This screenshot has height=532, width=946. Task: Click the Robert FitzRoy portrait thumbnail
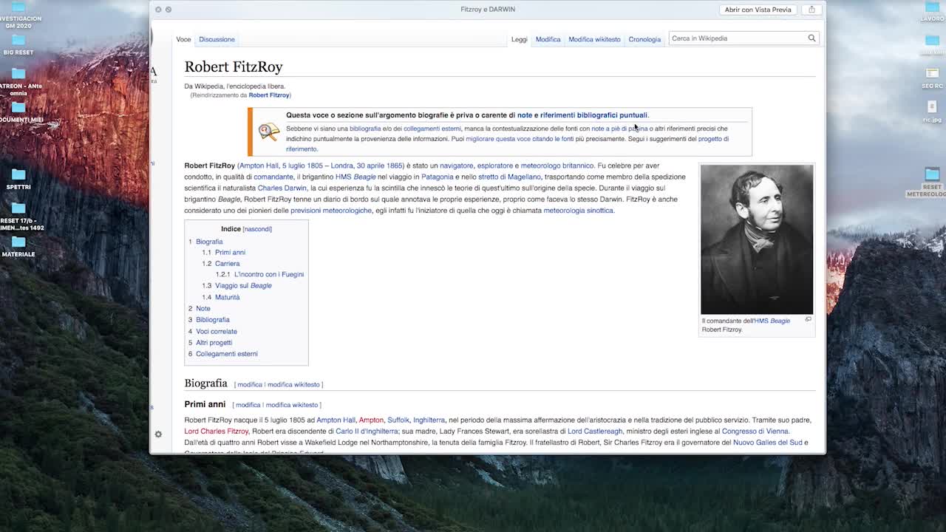pyautogui.click(x=757, y=239)
